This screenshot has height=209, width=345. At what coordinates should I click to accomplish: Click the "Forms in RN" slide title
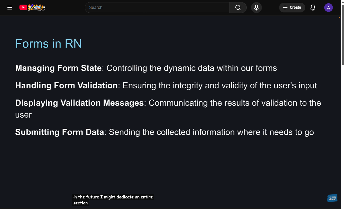coord(48,44)
